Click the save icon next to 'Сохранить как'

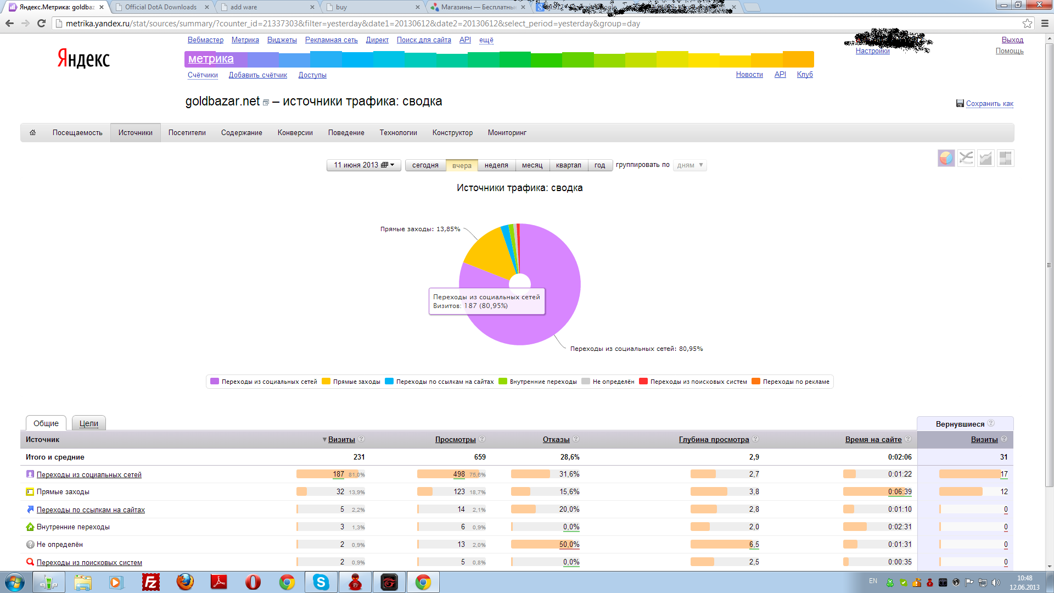pos(960,103)
